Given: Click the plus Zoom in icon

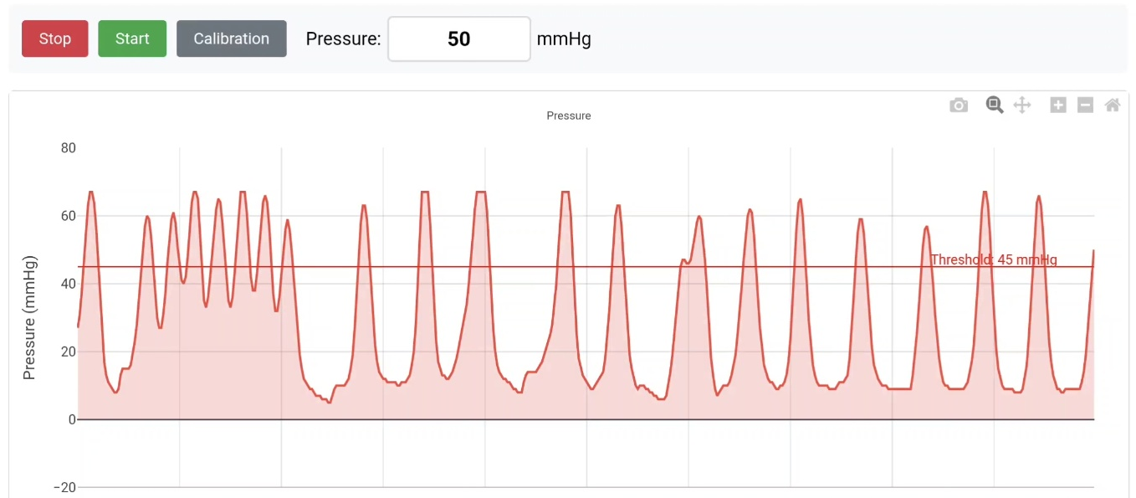Looking at the screenshot, I should pyautogui.click(x=1058, y=105).
